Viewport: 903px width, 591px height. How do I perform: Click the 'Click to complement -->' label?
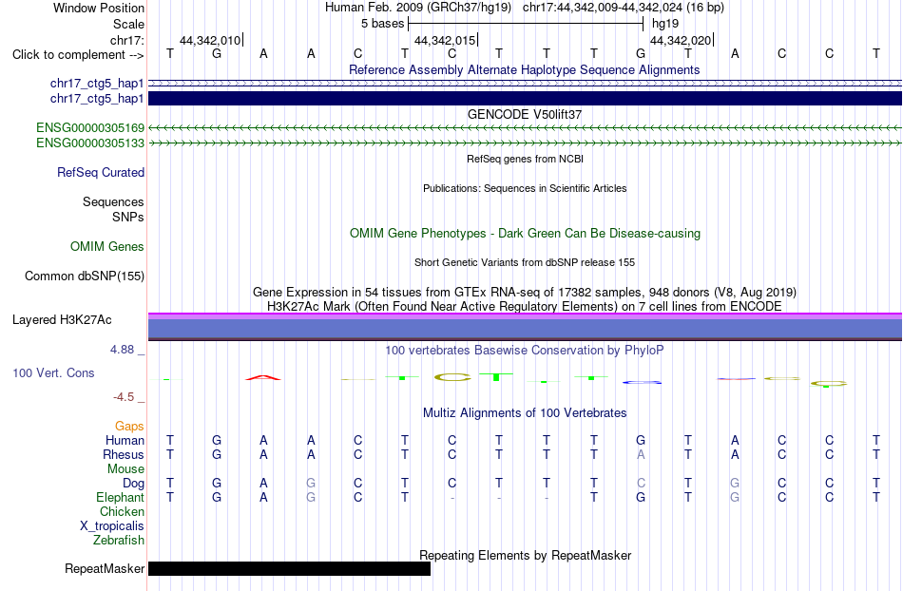coord(78,55)
